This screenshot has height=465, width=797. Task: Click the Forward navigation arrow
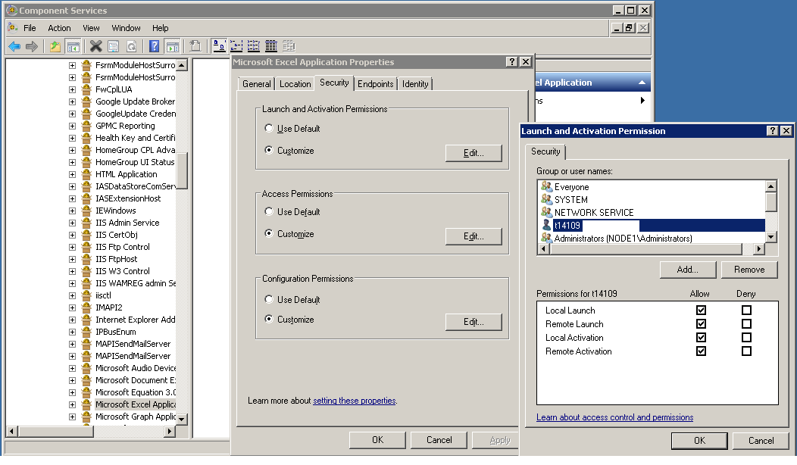[x=30, y=45]
